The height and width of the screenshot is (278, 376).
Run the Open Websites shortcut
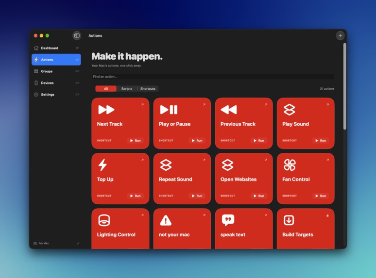pos(259,196)
